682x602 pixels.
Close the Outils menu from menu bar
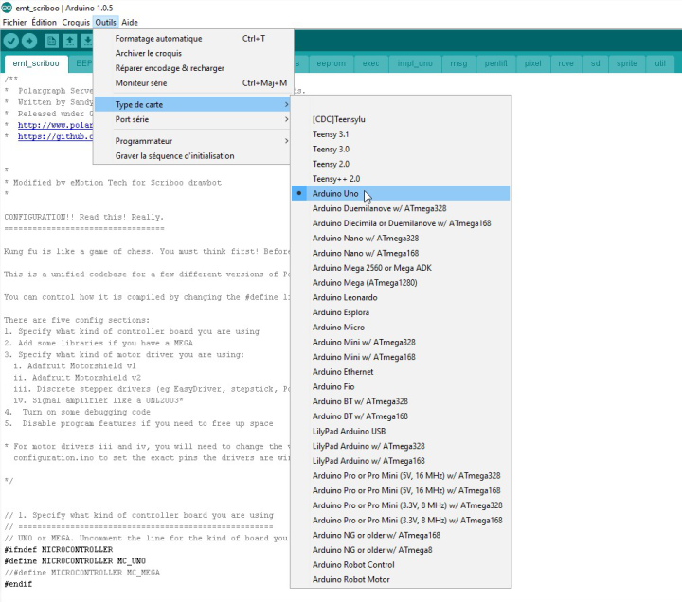pos(106,22)
